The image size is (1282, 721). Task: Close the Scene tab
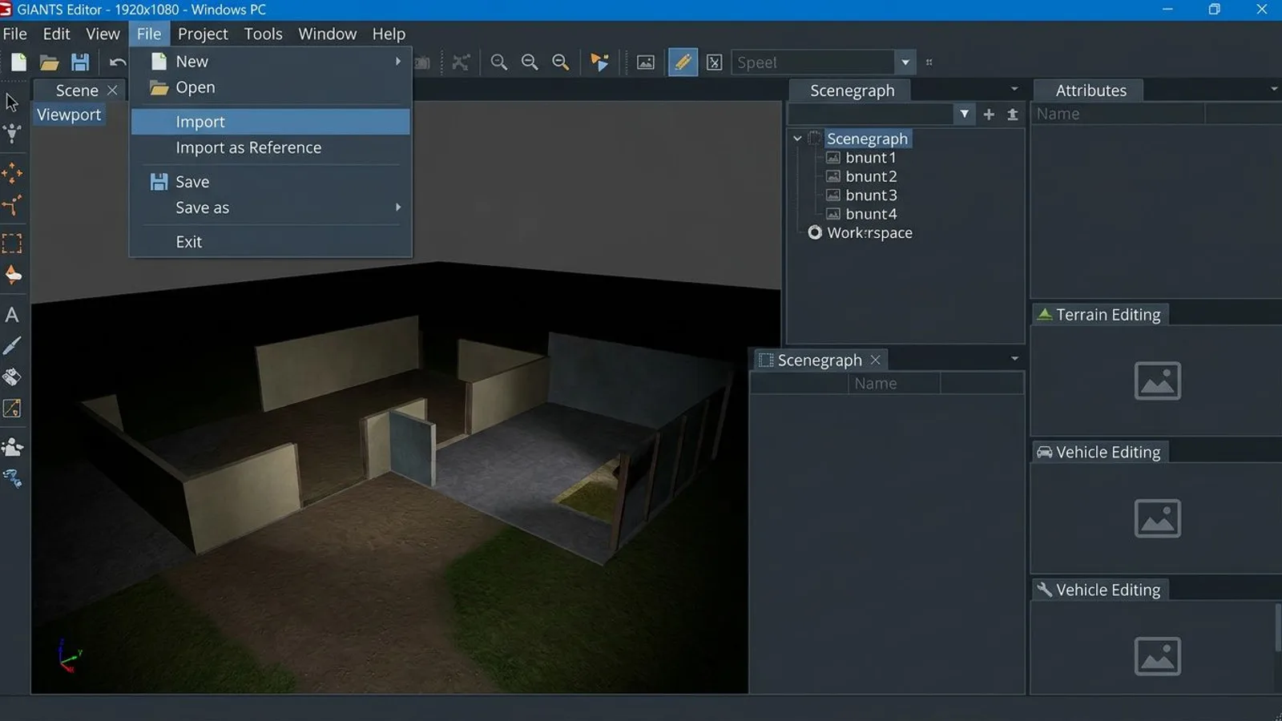coord(112,91)
